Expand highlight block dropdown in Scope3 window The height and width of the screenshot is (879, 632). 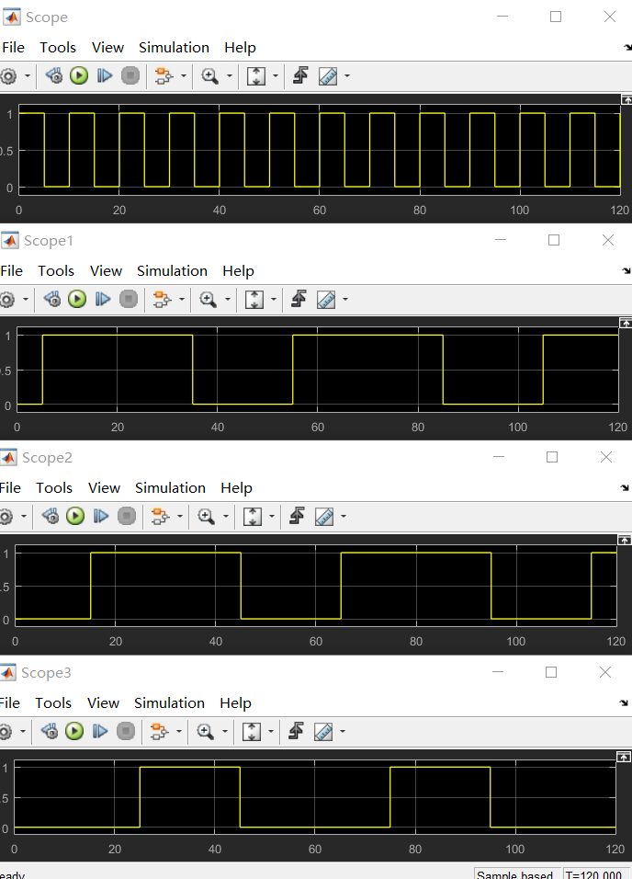[x=179, y=731]
